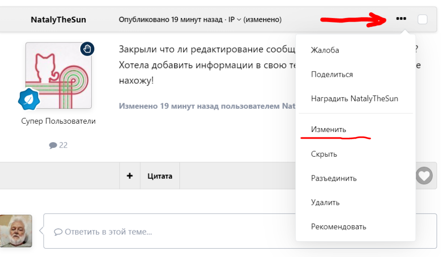441x257 pixels.
Task: Click the moderator hand badge on avatar
Action: click(87, 49)
